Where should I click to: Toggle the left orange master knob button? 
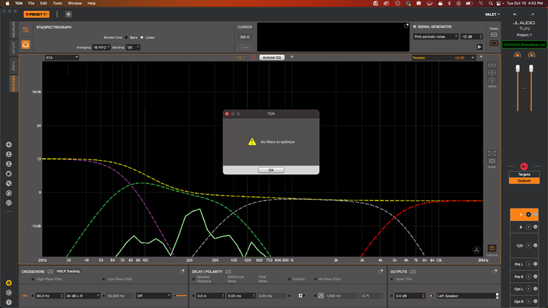pos(517,55)
